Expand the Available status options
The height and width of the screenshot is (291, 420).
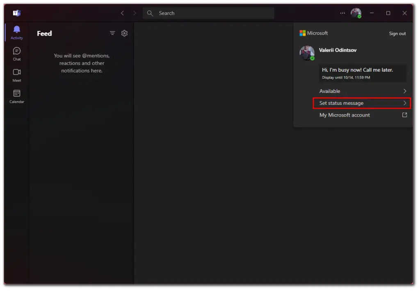tap(404, 91)
